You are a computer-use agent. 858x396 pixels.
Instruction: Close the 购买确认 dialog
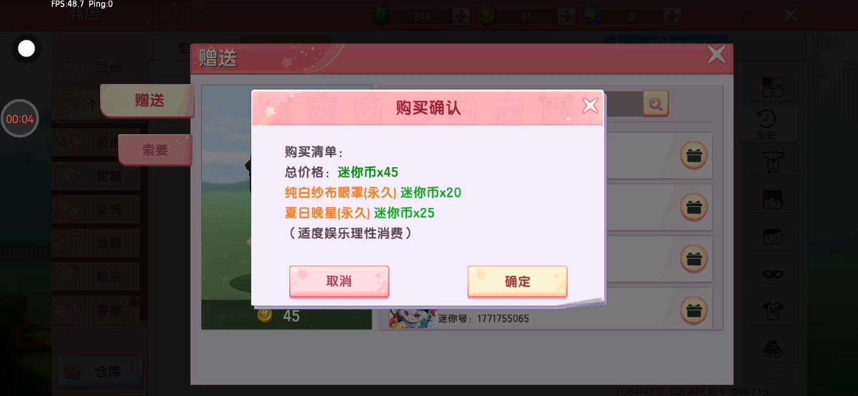pos(590,105)
